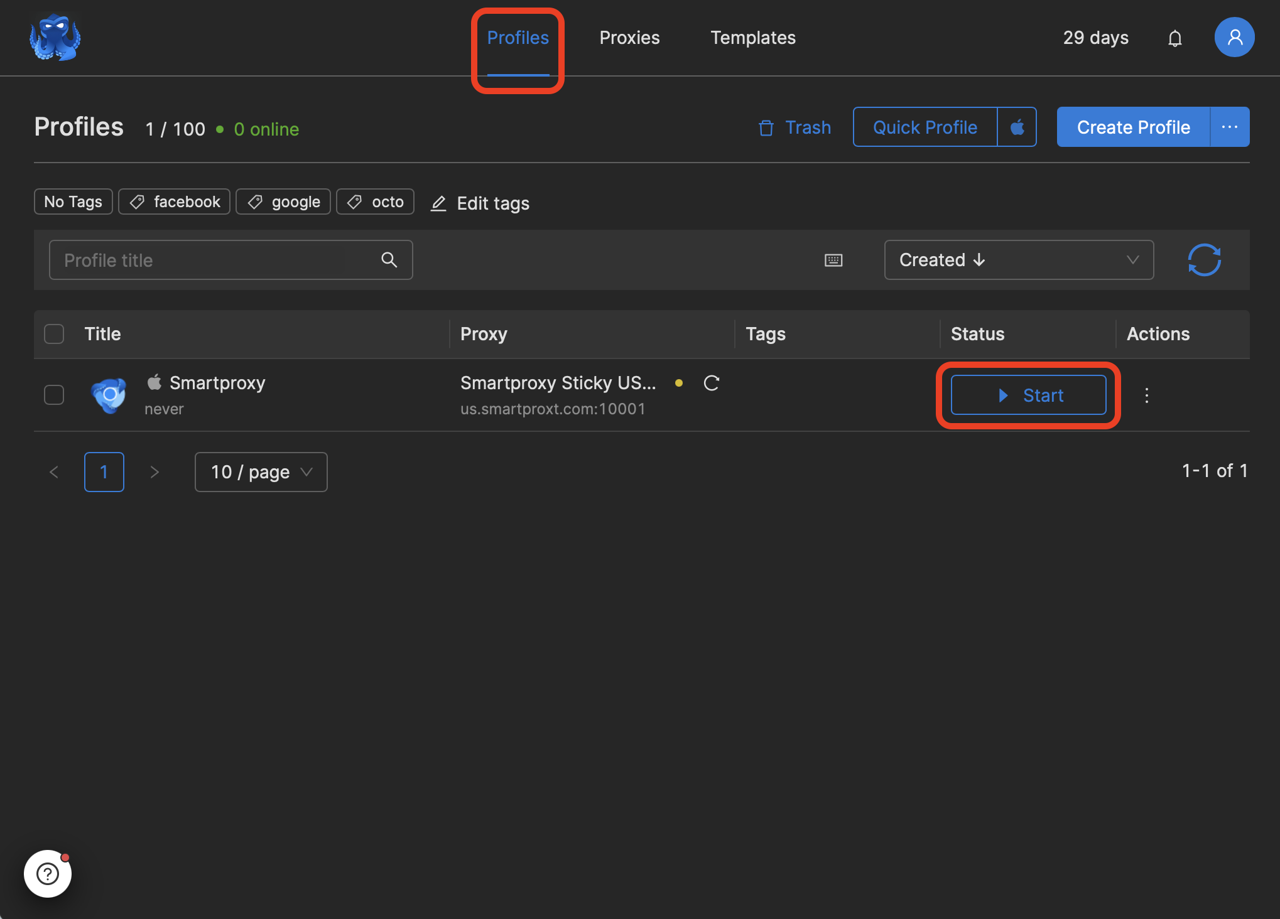
Task: Click the keyboard hotkeys icon
Action: [833, 260]
